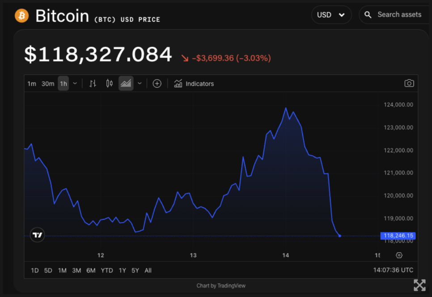Take a chart snapshot with camera icon

pyautogui.click(x=409, y=83)
